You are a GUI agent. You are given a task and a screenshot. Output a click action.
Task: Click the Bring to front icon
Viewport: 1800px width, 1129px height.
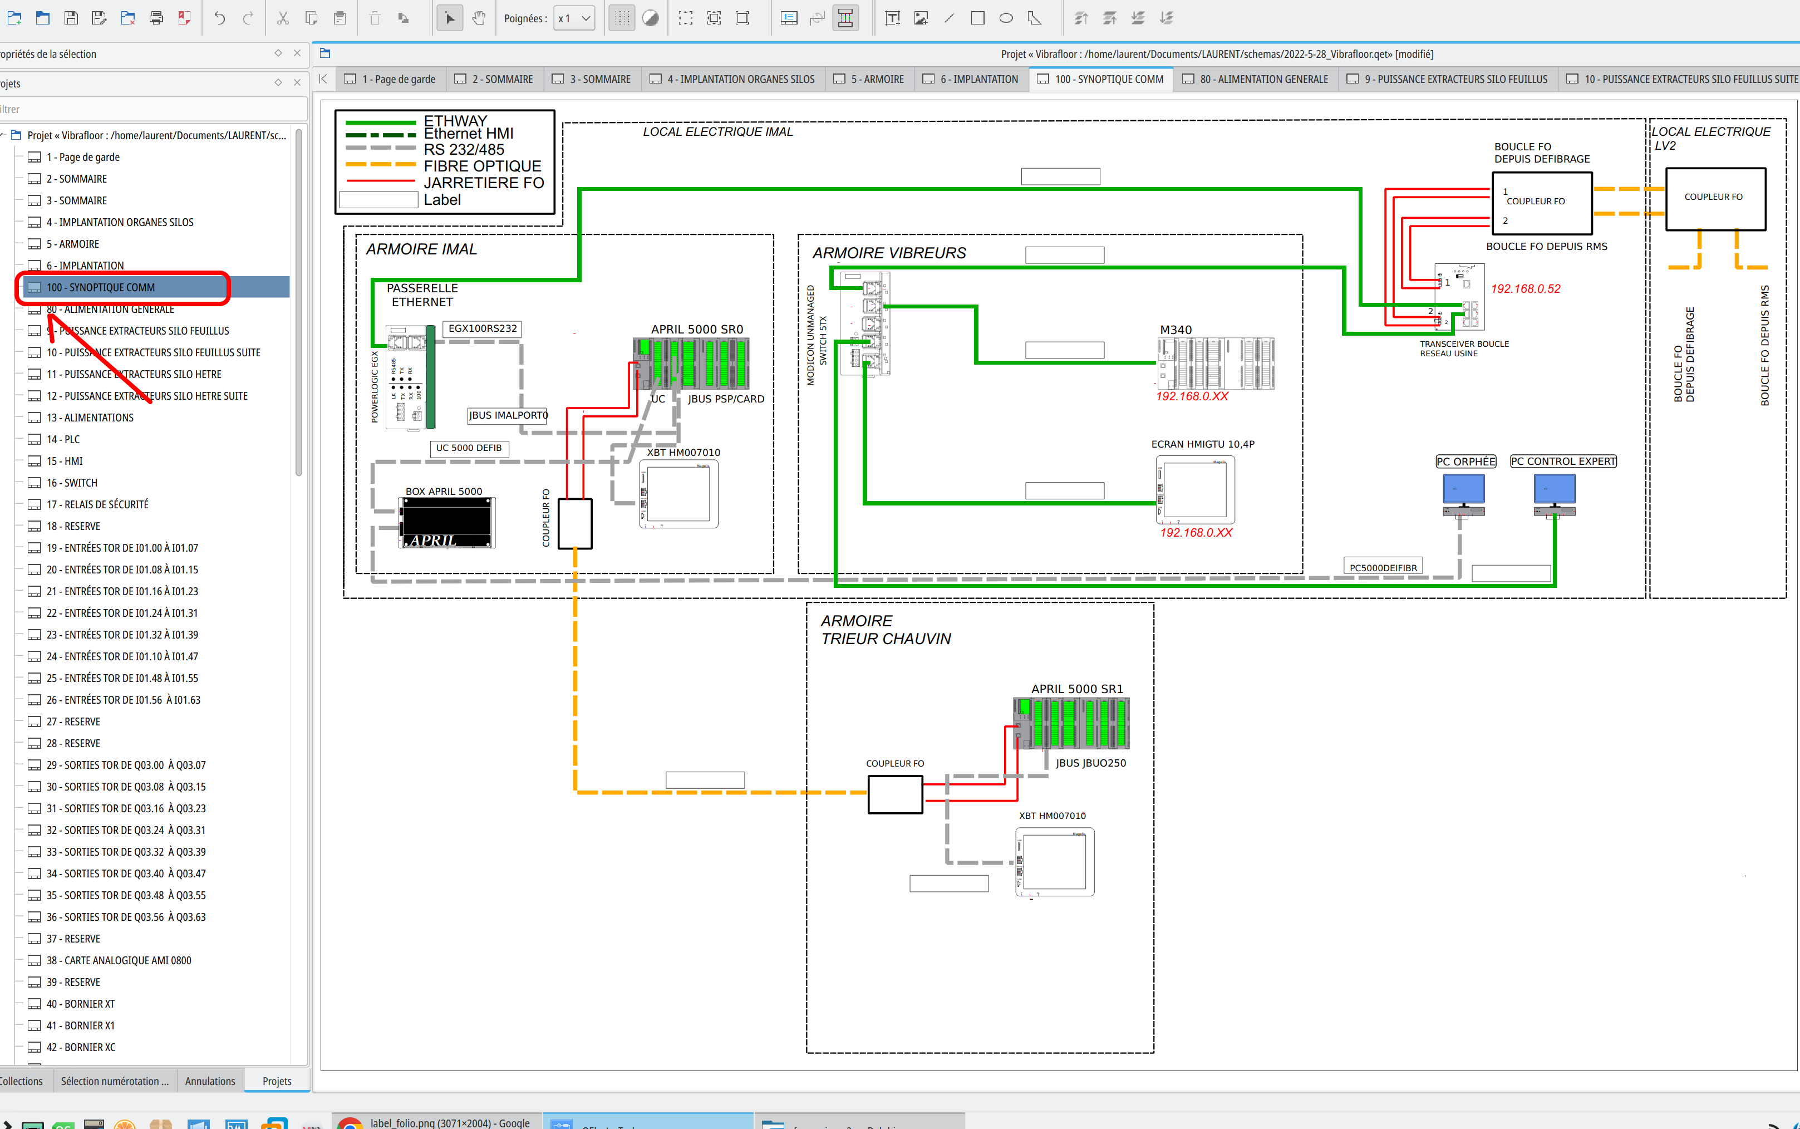coord(1081,18)
